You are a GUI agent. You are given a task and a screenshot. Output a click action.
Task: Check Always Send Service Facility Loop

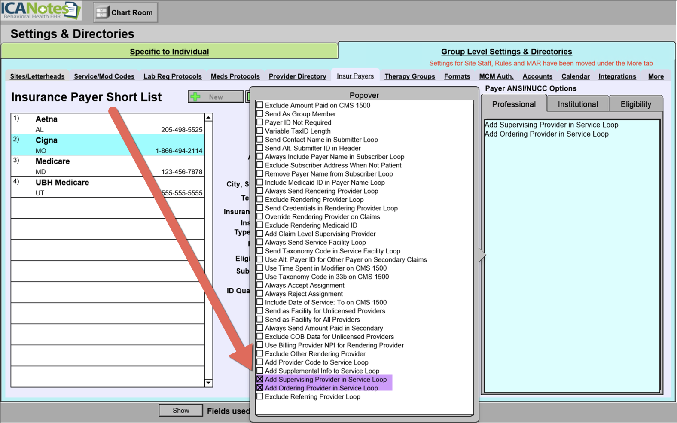(x=260, y=242)
